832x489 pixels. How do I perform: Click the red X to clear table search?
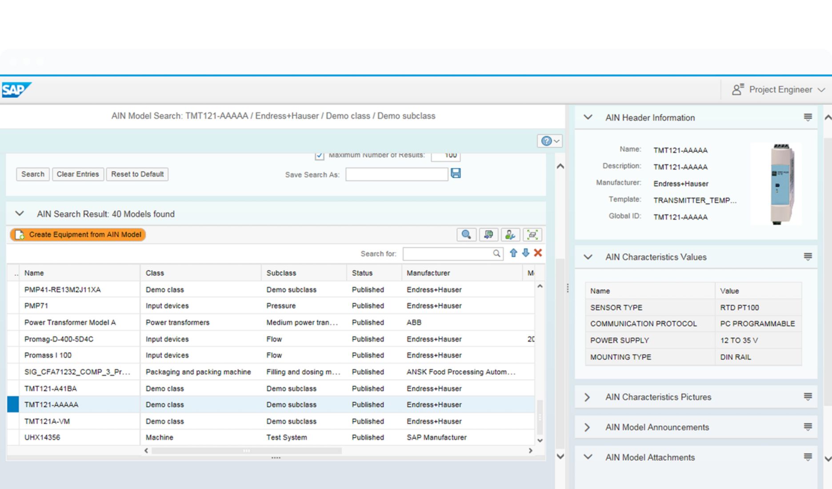click(538, 253)
